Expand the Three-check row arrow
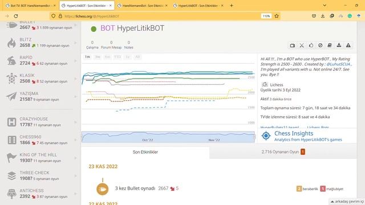The width and height of the screenshot is (365, 205). coord(76,176)
